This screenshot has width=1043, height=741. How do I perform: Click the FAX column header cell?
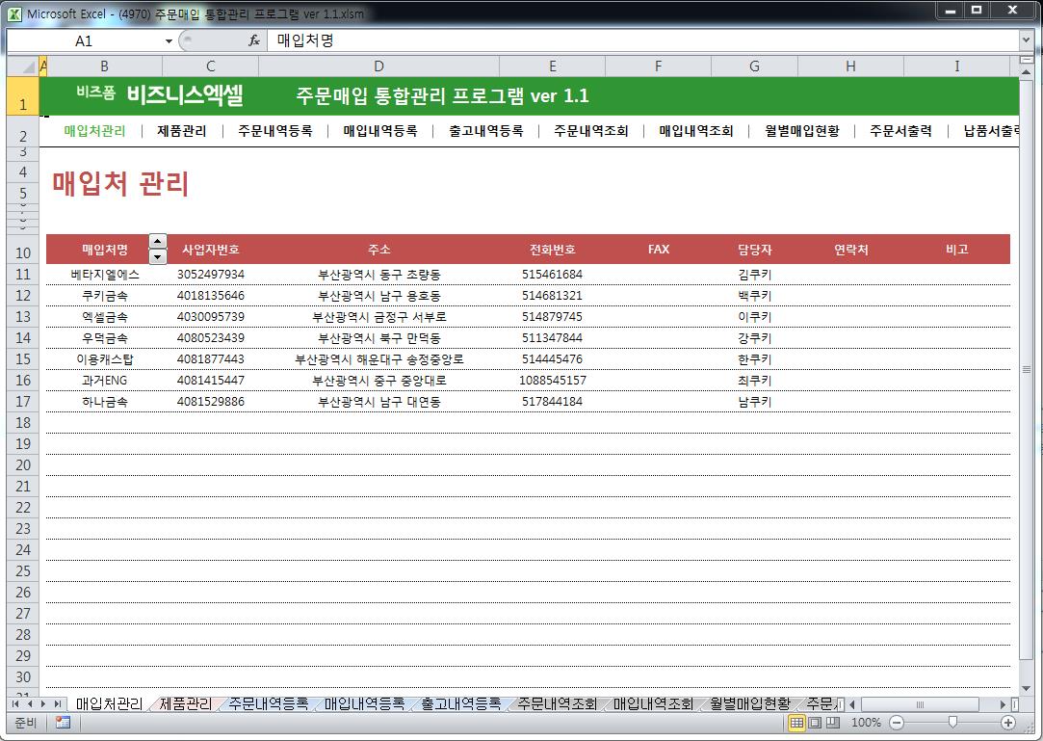659,250
